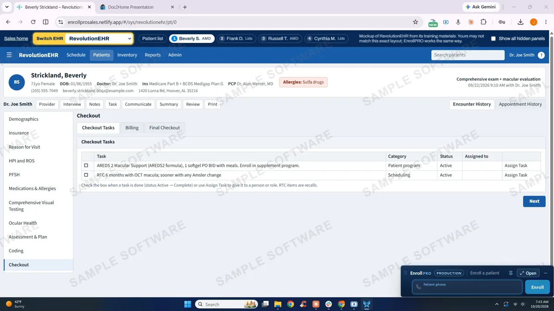Click the NEW badge extension icon
Viewport: 554px width, 311px height.
pyautogui.click(x=433, y=23)
